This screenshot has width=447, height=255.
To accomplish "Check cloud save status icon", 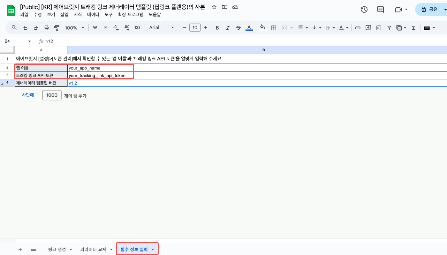I will [235, 7].
